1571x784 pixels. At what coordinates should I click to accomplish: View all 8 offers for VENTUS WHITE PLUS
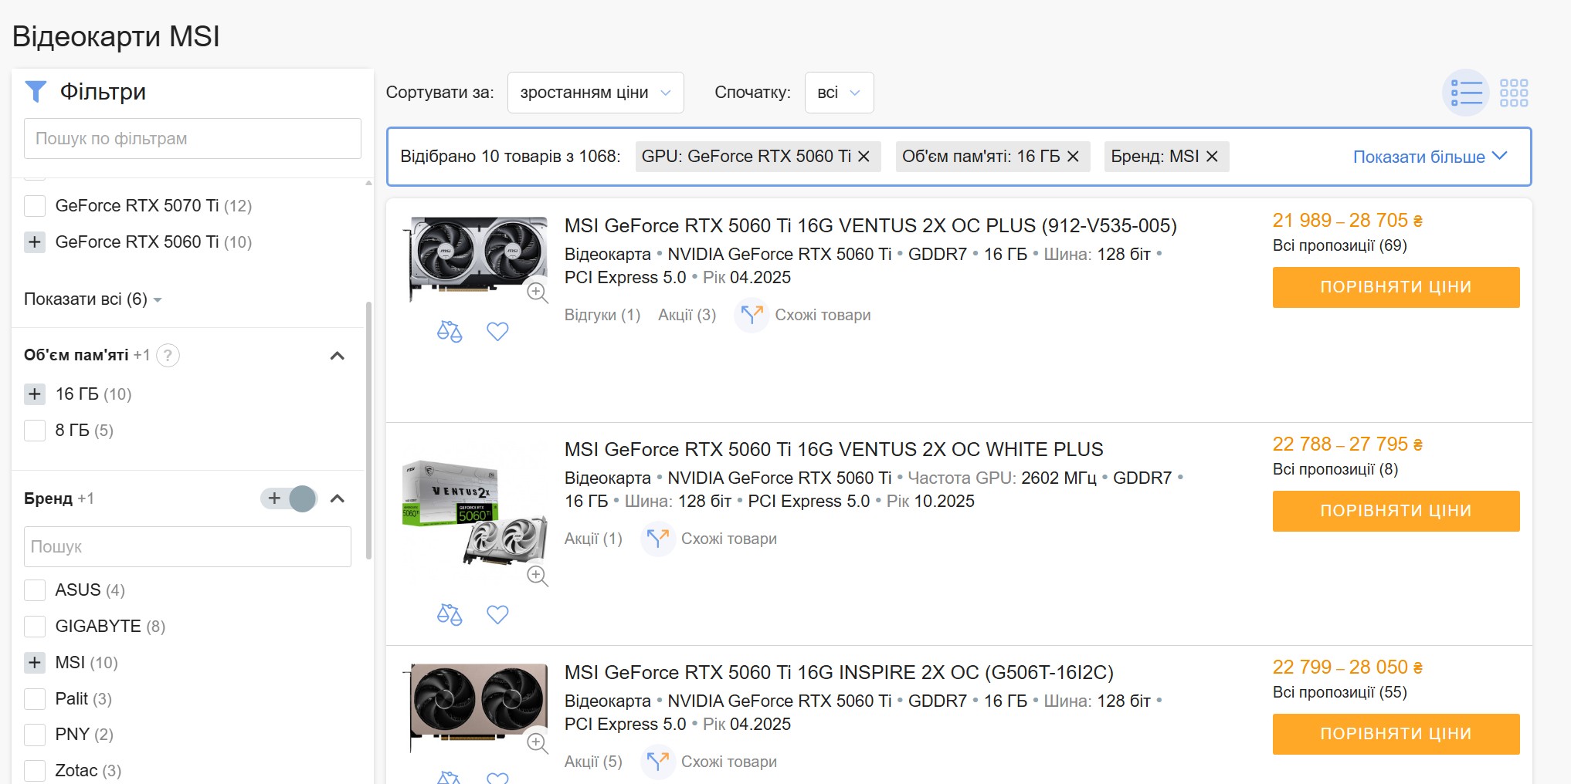(x=1335, y=470)
